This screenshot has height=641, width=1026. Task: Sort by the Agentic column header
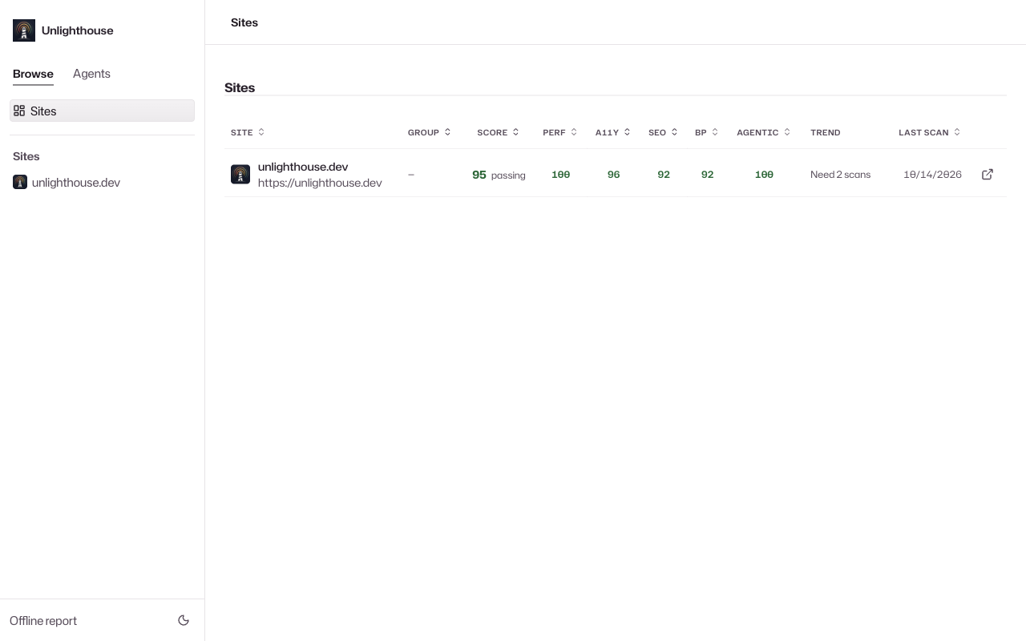(764, 132)
